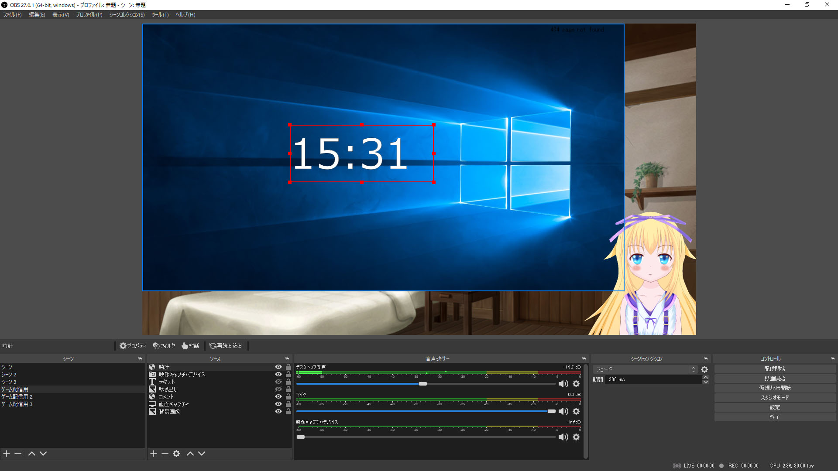Hide the 時計 source
This screenshot has height=471, width=838.
click(278, 367)
